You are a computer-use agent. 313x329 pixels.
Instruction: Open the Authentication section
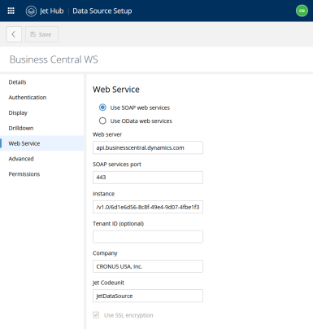tap(28, 98)
